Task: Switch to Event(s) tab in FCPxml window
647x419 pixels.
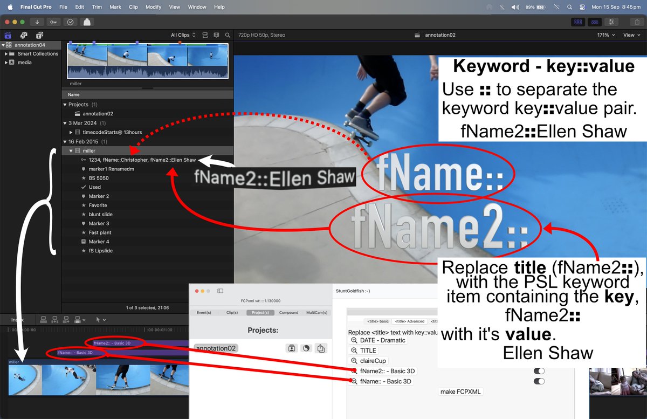Action: click(x=204, y=313)
